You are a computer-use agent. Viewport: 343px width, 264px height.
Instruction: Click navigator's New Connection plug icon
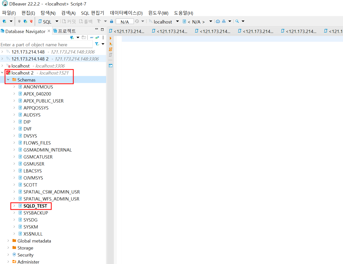[x=72, y=37]
